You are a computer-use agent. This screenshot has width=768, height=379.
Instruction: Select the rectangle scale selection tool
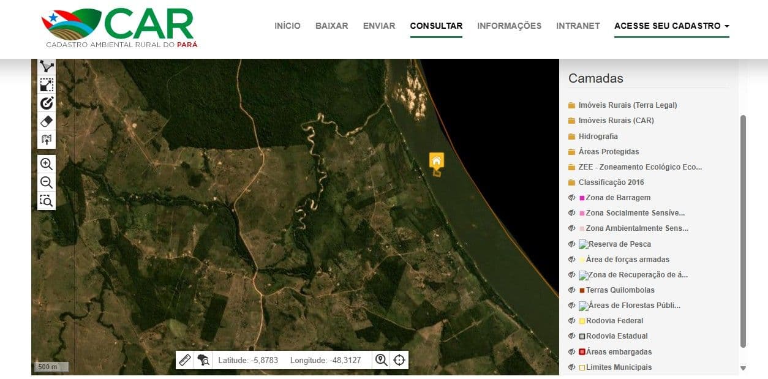pos(47,84)
